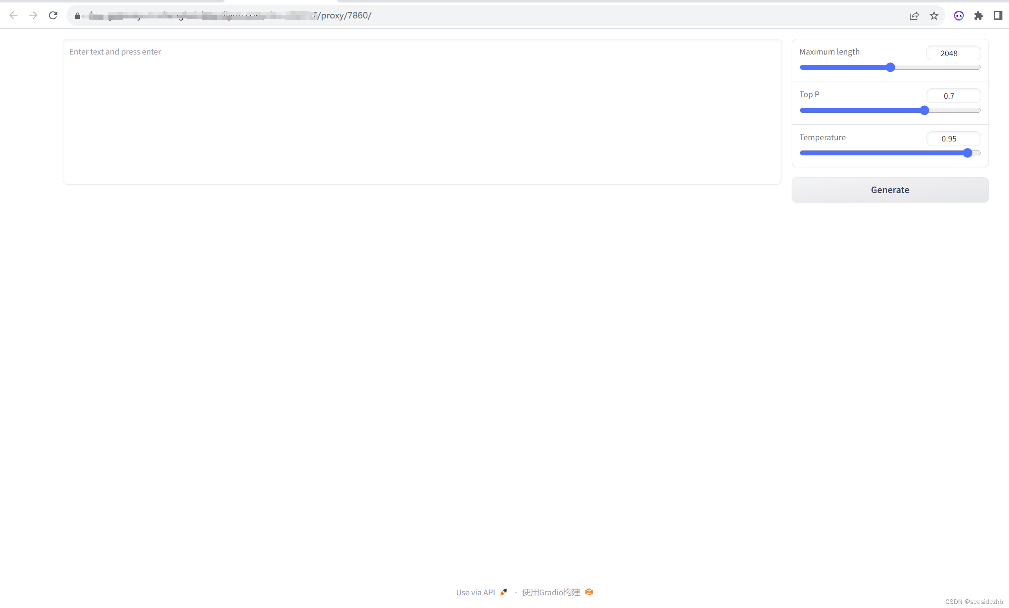Click the Generate button
The height and width of the screenshot is (608, 1009).
pos(890,189)
